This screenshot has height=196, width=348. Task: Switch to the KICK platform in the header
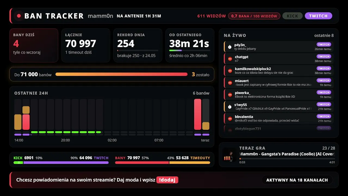(293, 16)
